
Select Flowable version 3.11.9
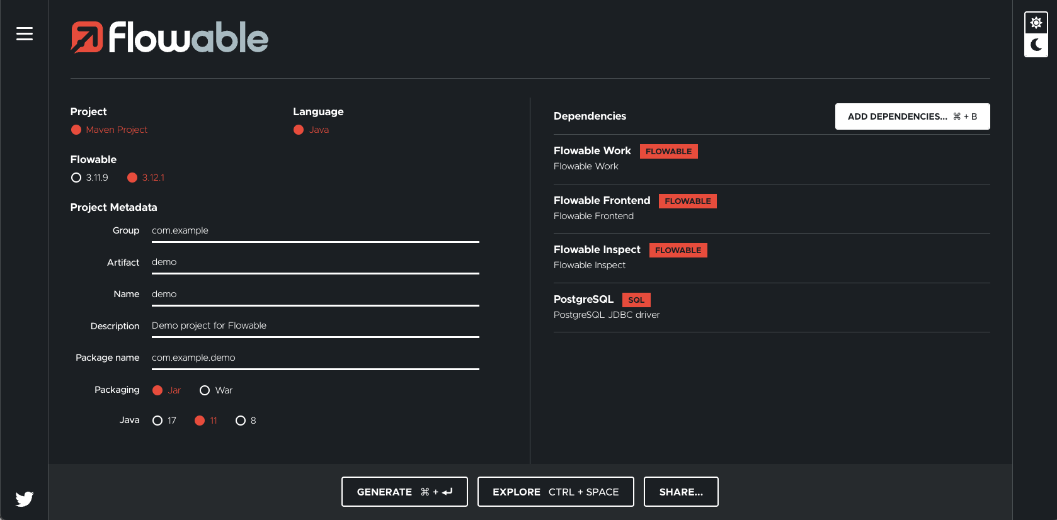(x=76, y=178)
